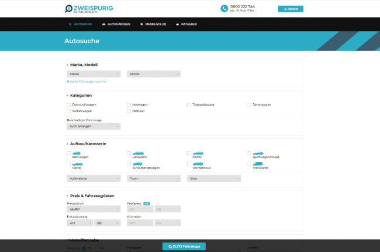
Task: Tick the Neuwagen checkbox
Action: coord(129,105)
